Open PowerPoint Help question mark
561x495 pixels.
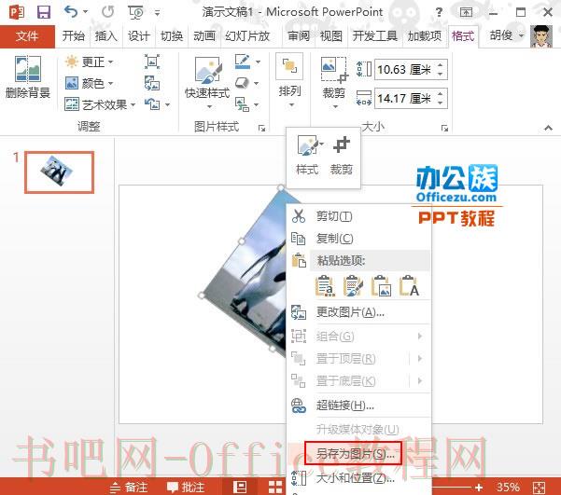(x=439, y=12)
